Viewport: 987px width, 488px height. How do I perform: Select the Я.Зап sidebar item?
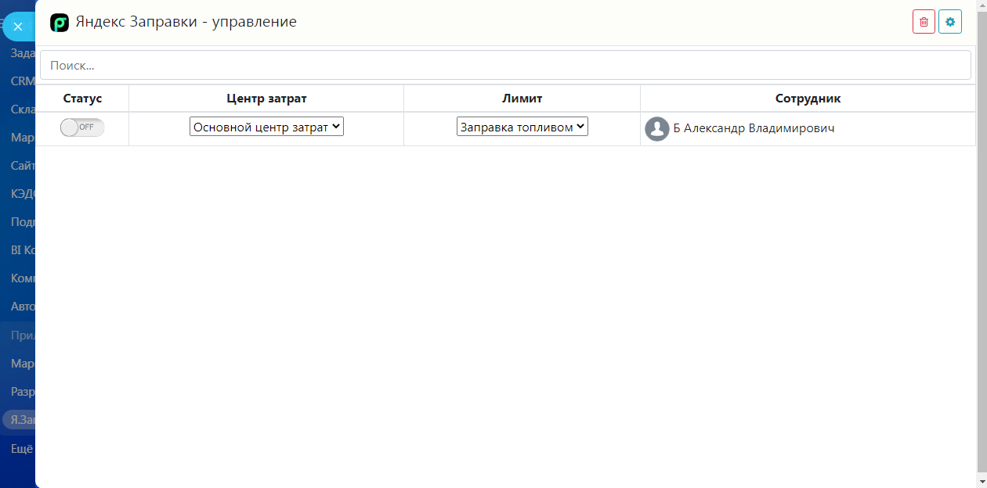pyautogui.click(x=20, y=420)
